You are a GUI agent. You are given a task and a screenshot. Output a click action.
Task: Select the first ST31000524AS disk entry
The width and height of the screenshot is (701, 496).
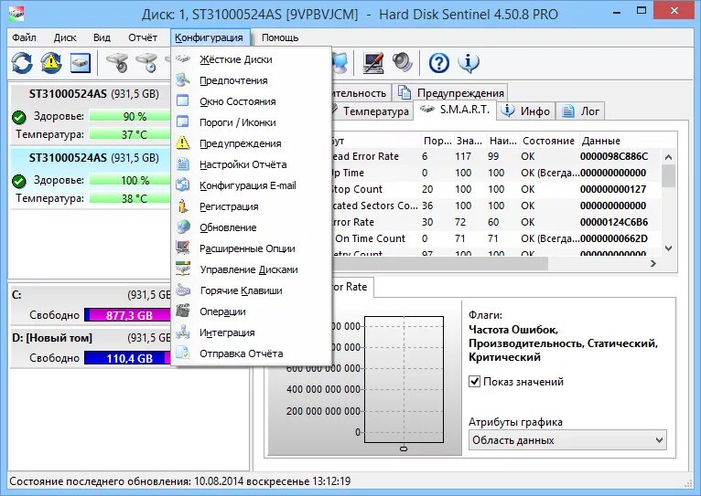click(90, 114)
